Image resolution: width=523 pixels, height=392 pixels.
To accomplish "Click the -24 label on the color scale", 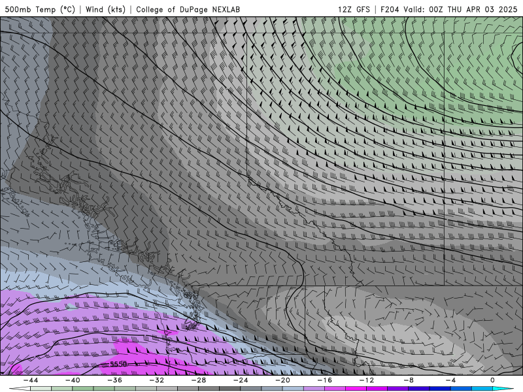I will click(x=241, y=380).
